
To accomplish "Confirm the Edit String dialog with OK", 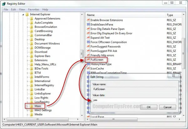I will (149, 107).
